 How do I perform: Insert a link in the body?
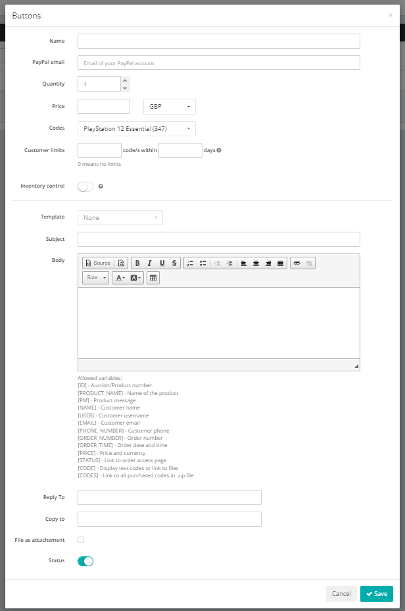click(x=297, y=263)
